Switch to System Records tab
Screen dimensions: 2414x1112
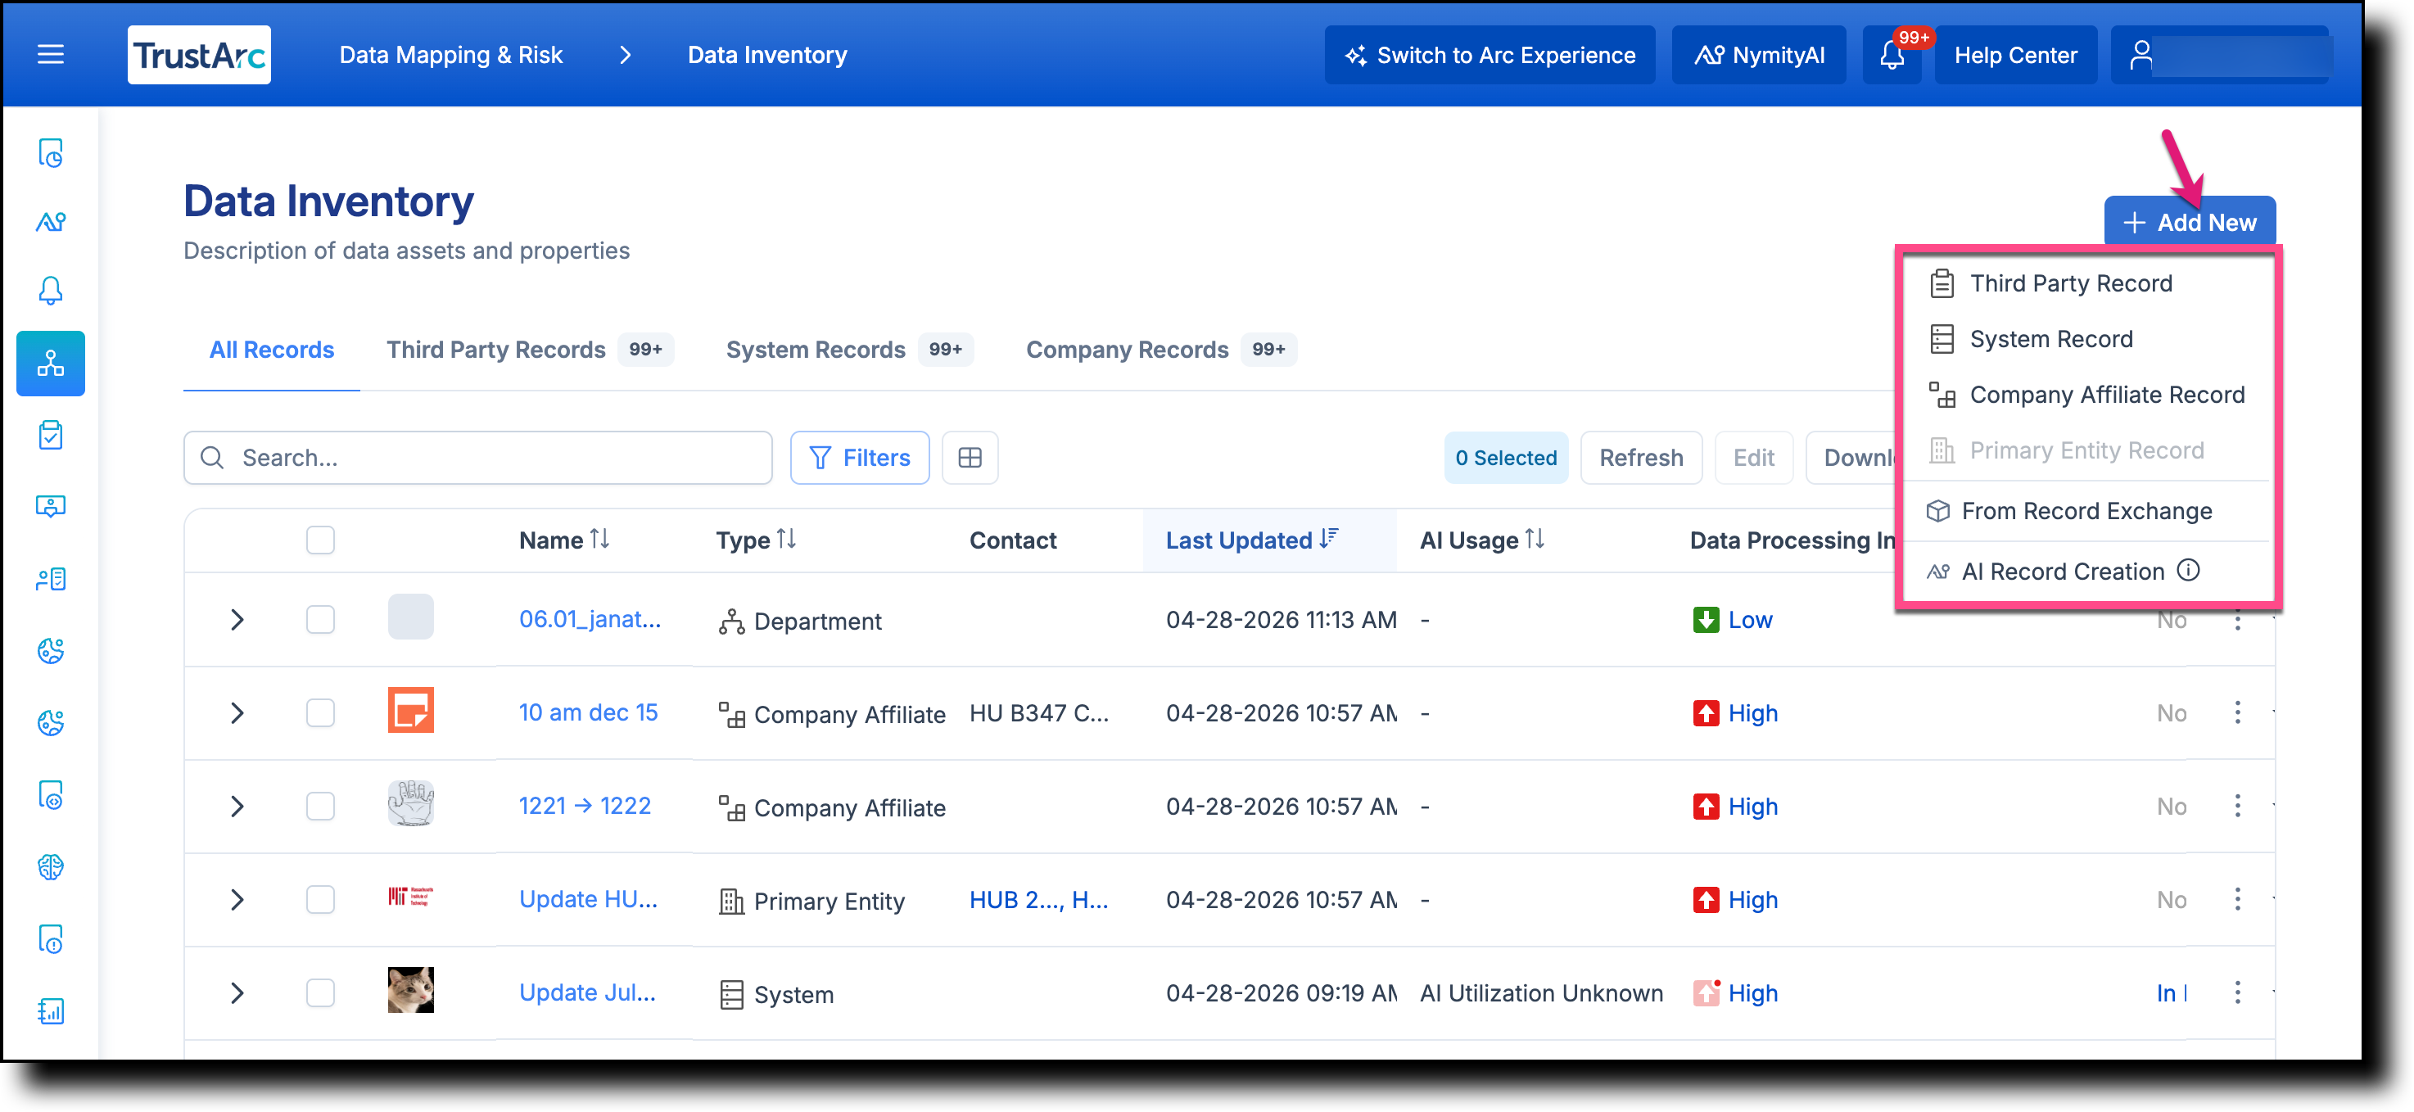click(x=849, y=350)
